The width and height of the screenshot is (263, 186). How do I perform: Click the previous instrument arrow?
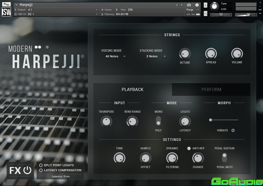tap(177, 5)
